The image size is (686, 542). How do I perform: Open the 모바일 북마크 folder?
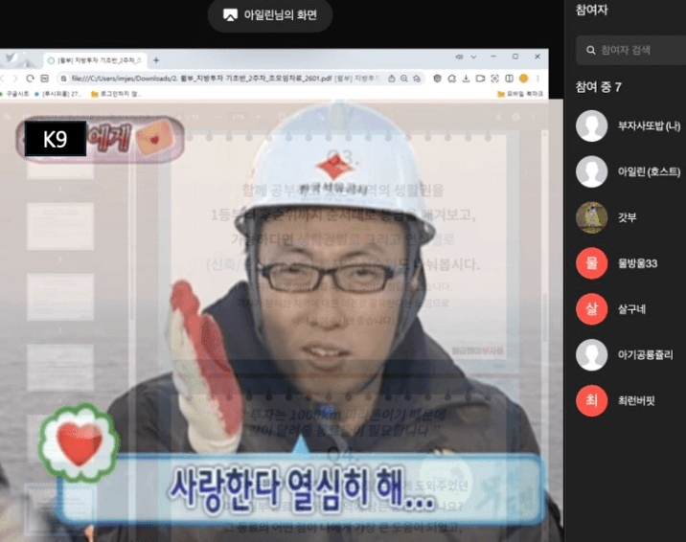[520, 94]
